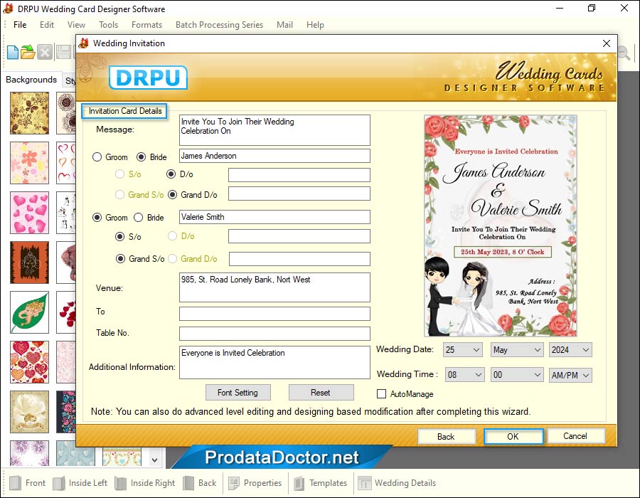
Task: Open the AM/PM dropdown
Action: 570,375
